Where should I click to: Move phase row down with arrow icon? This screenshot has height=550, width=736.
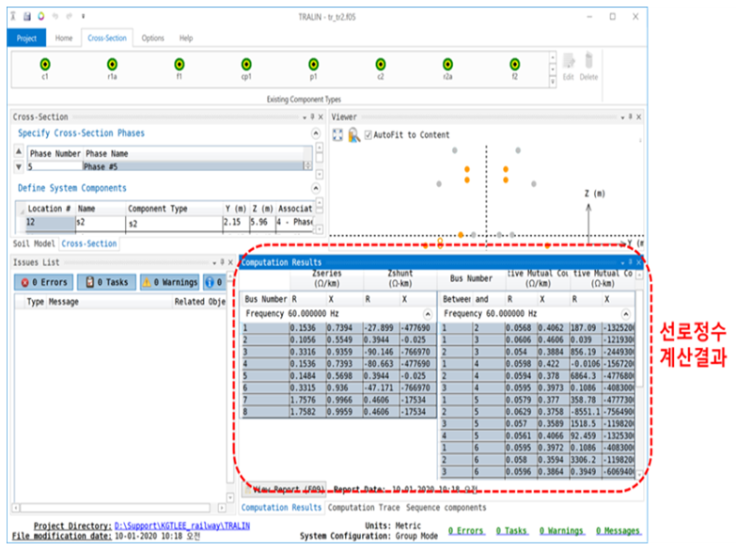(19, 166)
